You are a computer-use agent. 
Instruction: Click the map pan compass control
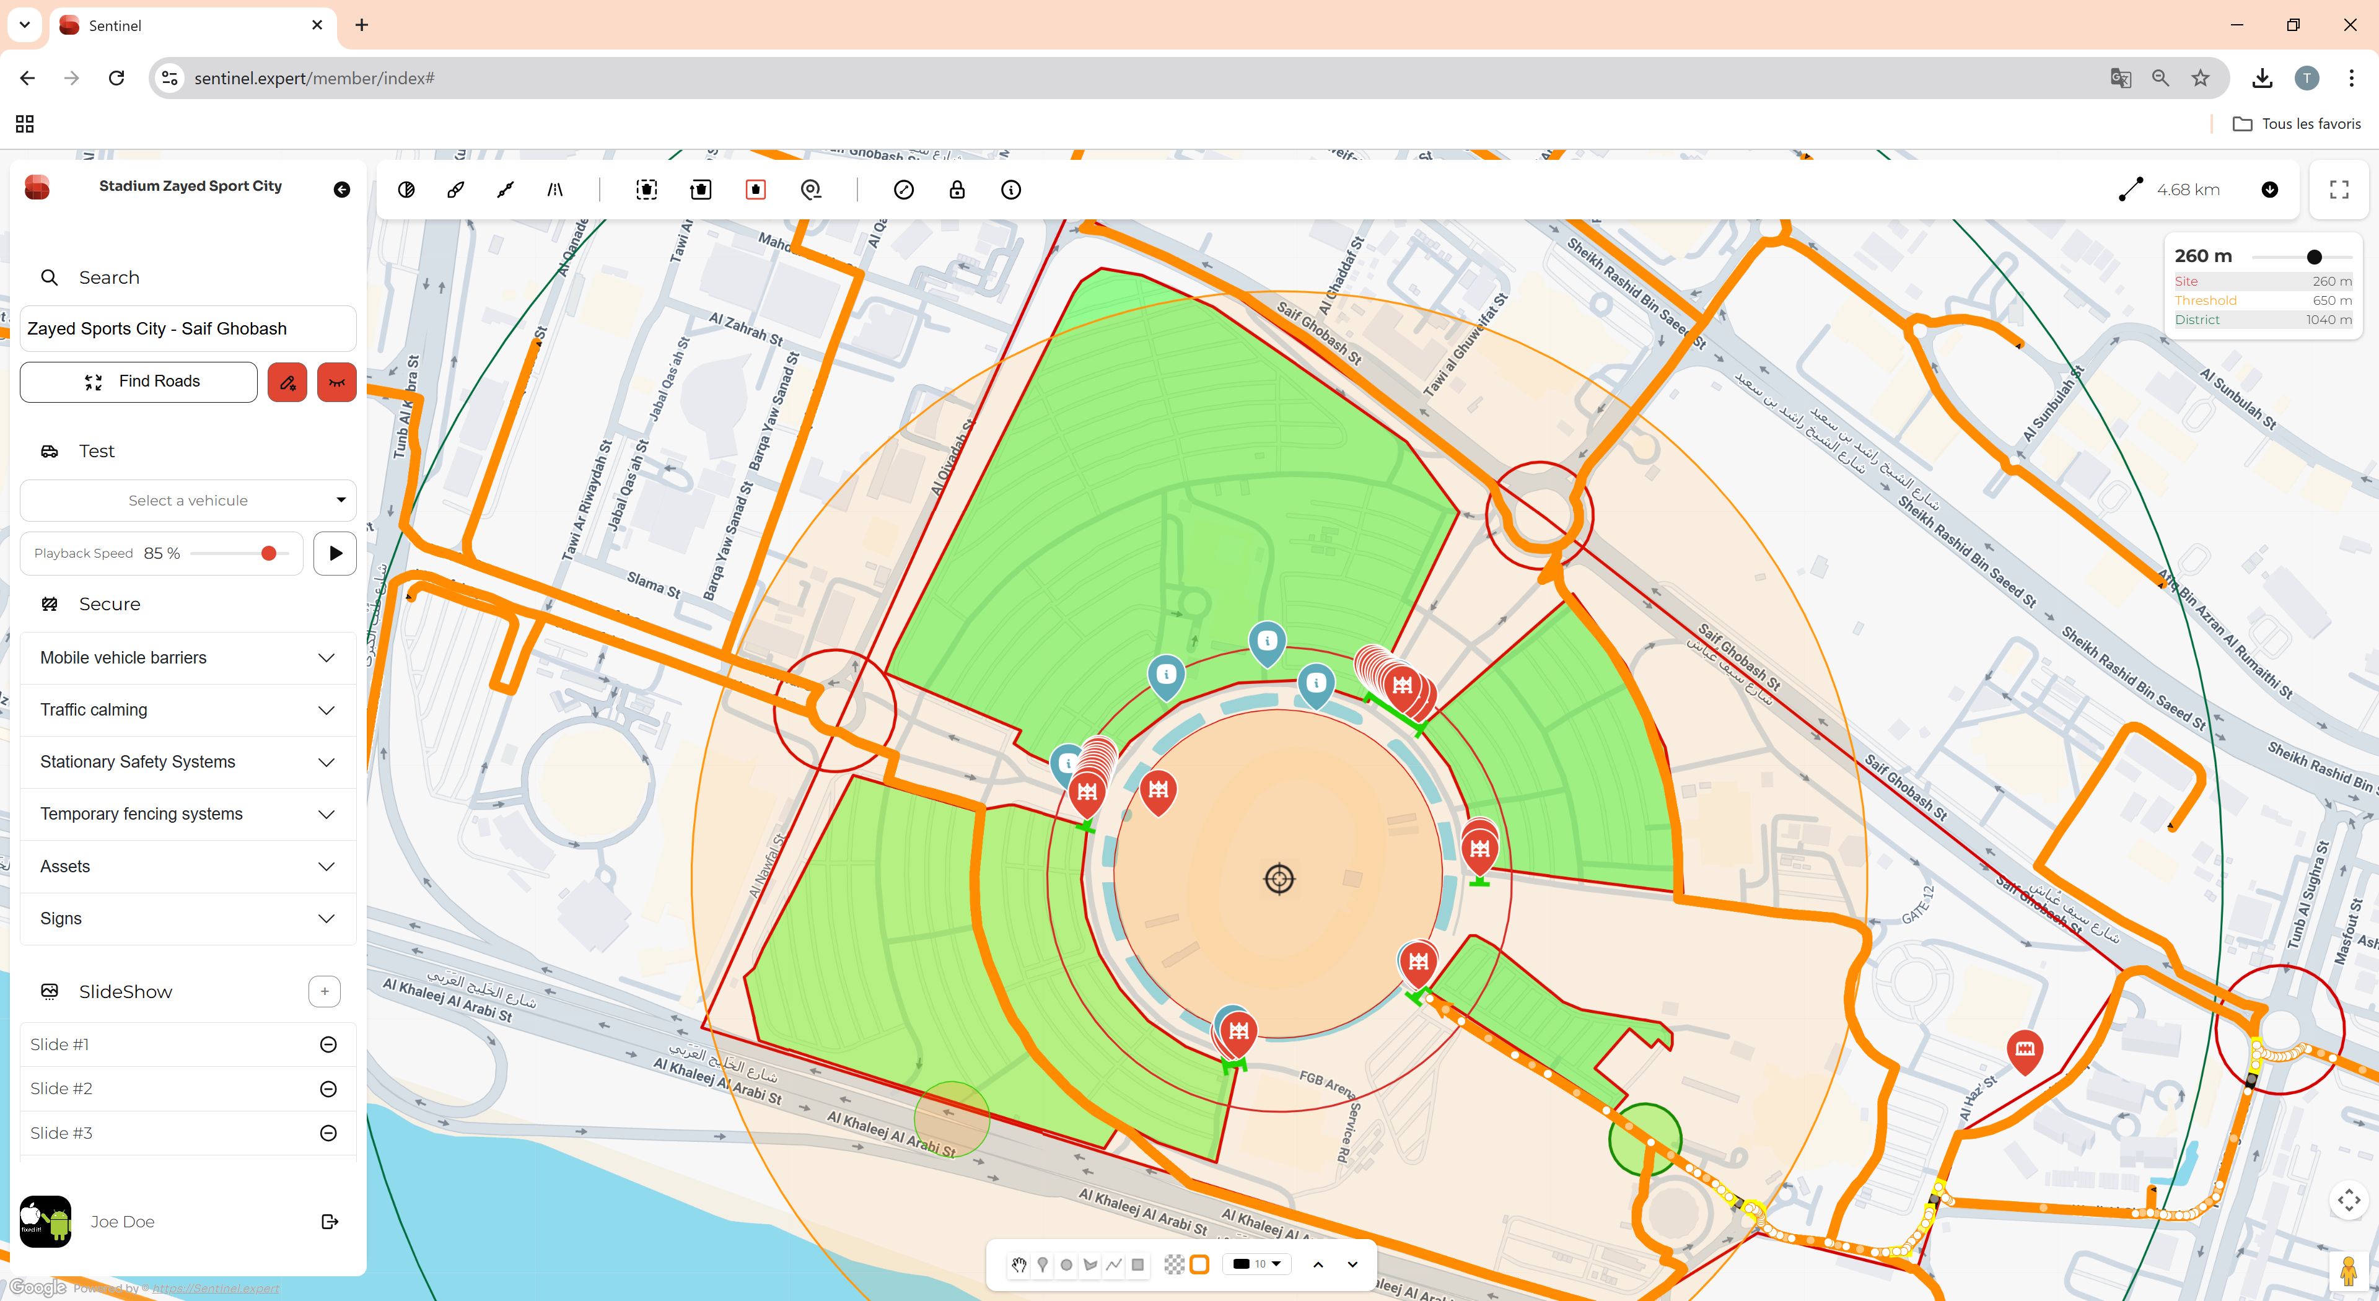[2349, 1201]
